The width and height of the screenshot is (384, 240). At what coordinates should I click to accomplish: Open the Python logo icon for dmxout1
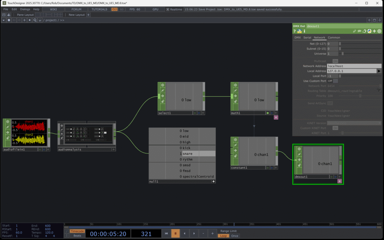369,31
